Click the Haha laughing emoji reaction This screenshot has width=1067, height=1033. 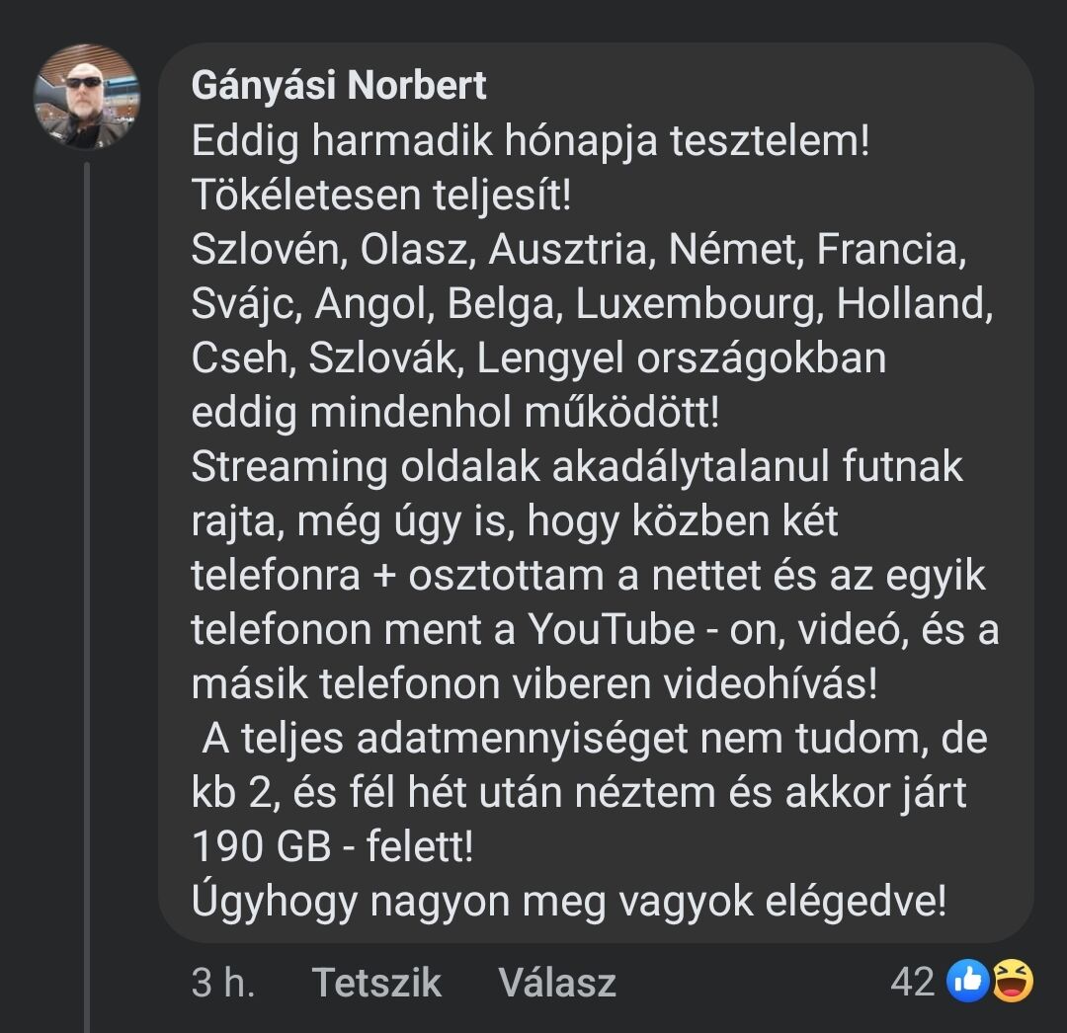(1012, 982)
